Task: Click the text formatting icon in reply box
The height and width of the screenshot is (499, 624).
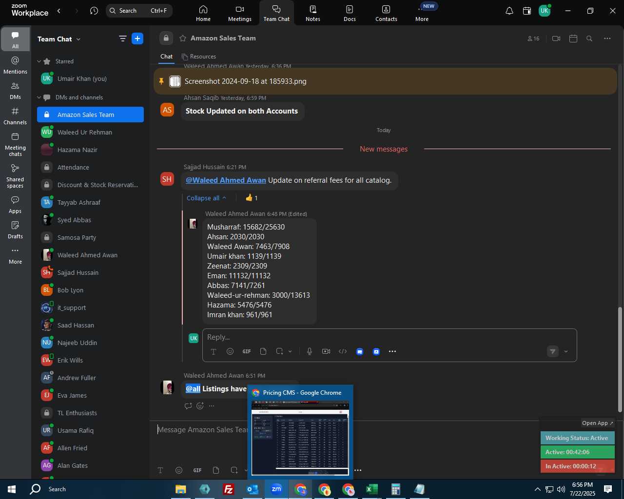Action: pyautogui.click(x=213, y=351)
